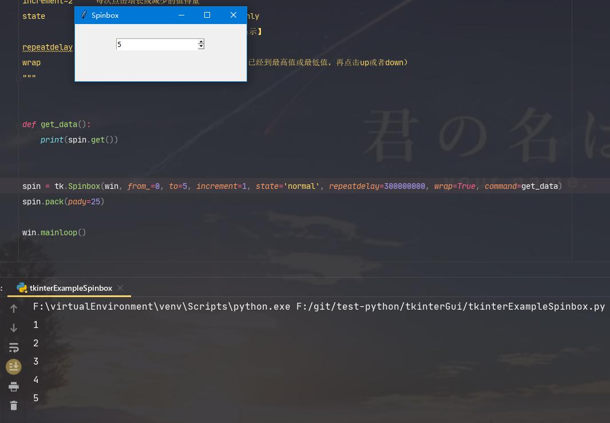Click the spin.pack(pady=25) line in editor
Viewport: 610px width, 423px height.
click(63, 201)
